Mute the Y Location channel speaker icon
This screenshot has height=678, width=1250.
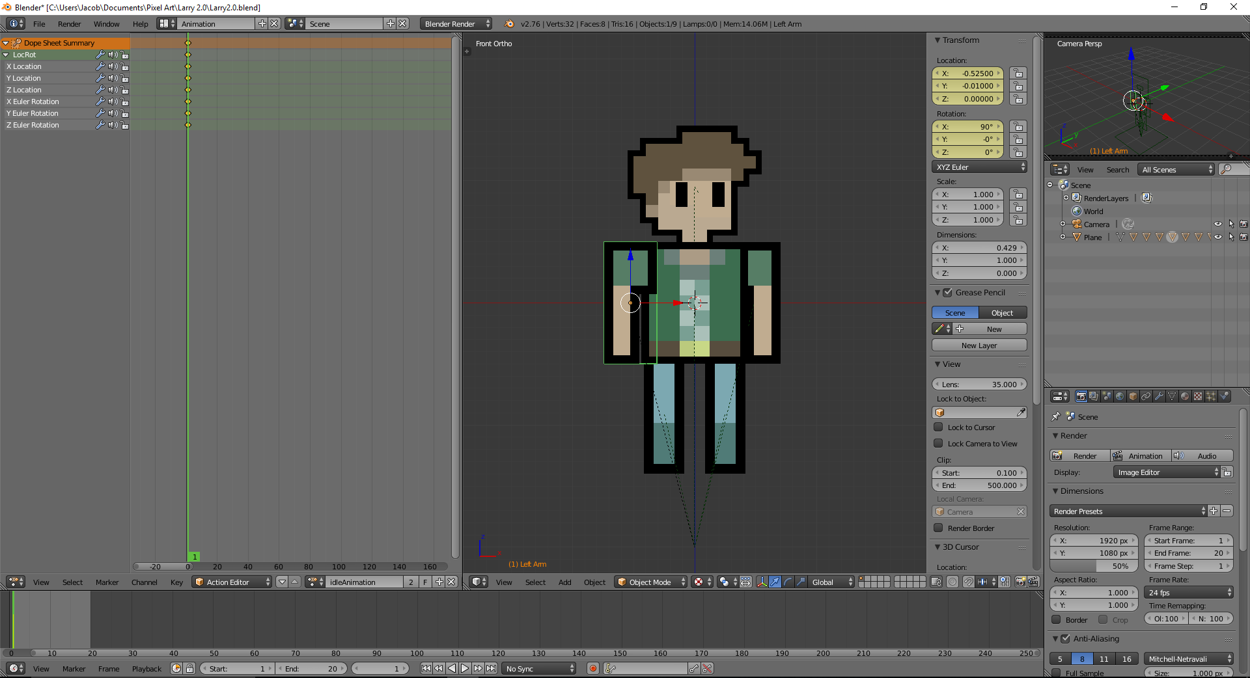(x=113, y=78)
